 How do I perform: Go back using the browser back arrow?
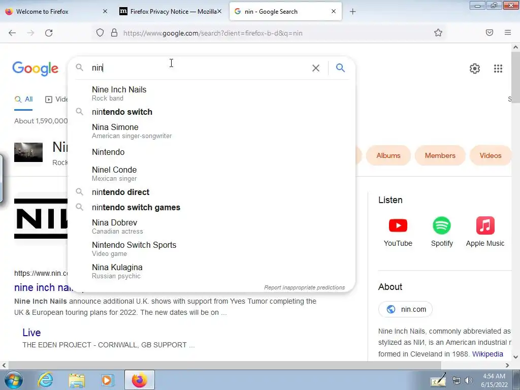(12, 33)
